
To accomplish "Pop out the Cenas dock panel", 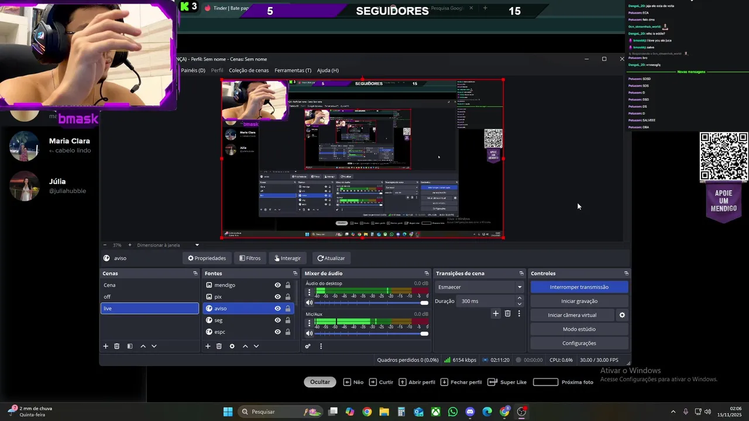I will click(195, 273).
